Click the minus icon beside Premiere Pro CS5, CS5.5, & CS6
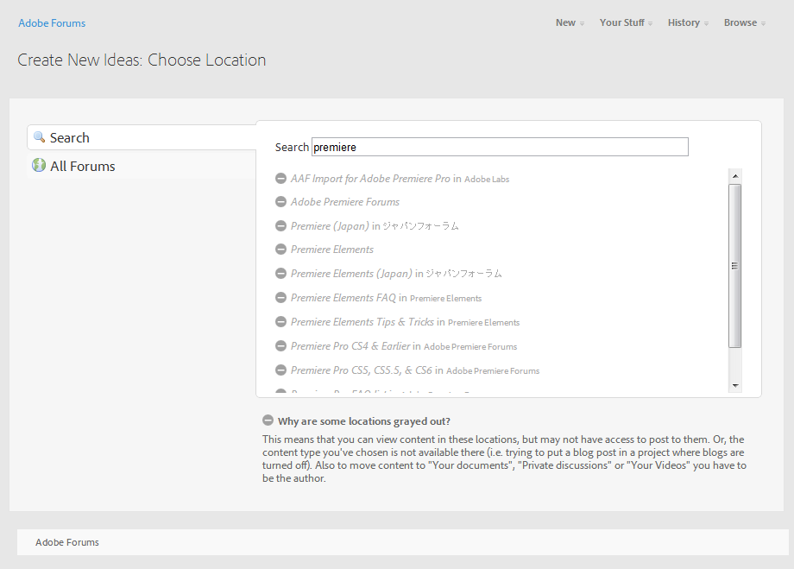The image size is (794, 569). pyautogui.click(x=280, y=370)
